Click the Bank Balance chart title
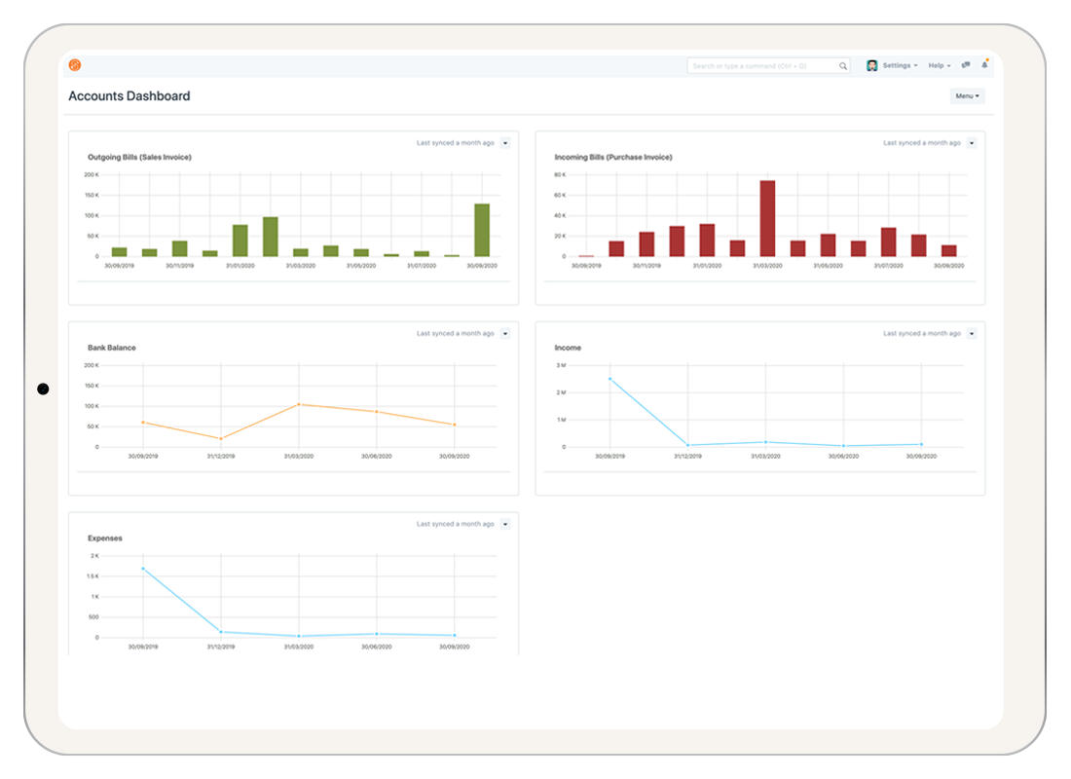Viewport: 1071px width, 779px height. [111, 348]
